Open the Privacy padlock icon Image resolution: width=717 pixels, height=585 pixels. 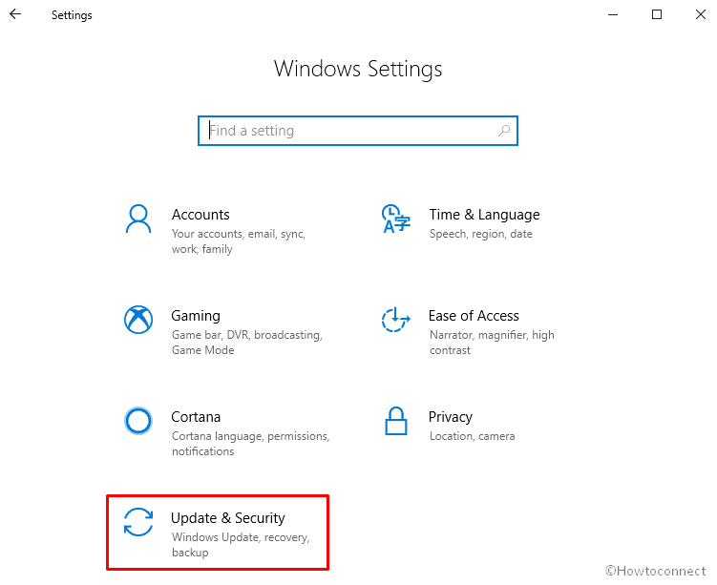(x=395, y=421)
